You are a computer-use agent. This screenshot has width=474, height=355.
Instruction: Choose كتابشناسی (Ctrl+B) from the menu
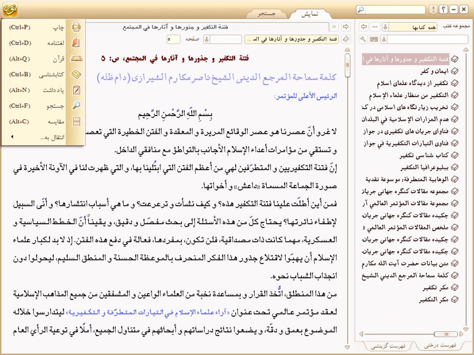37,75
